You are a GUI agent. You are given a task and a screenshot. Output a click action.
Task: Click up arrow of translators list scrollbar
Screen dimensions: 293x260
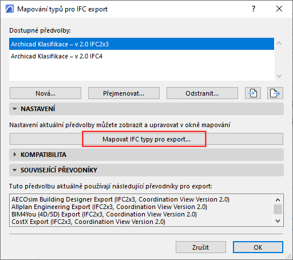[278, 200]
